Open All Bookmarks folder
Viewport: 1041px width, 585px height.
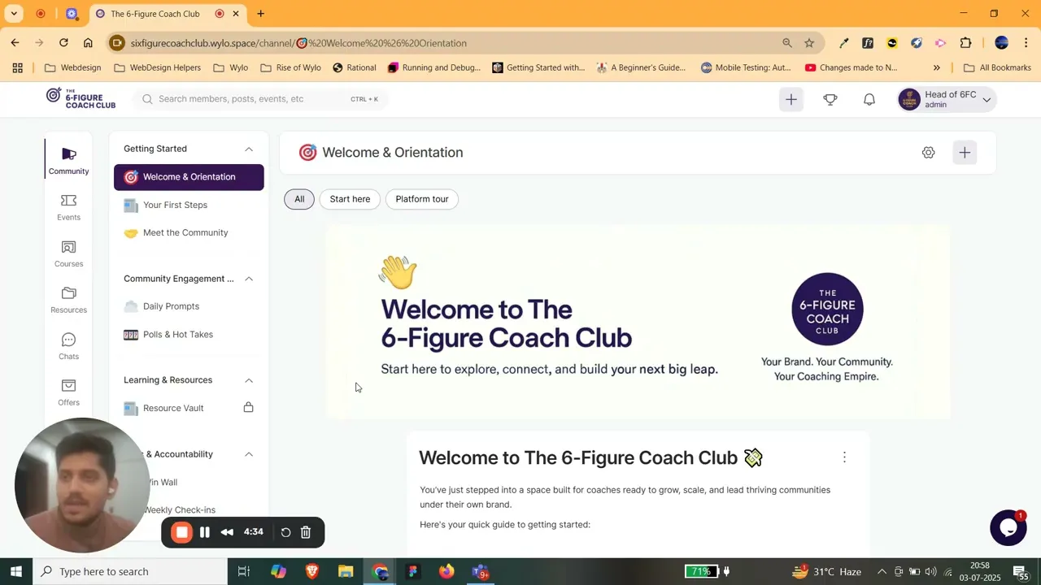click(997, 67)
